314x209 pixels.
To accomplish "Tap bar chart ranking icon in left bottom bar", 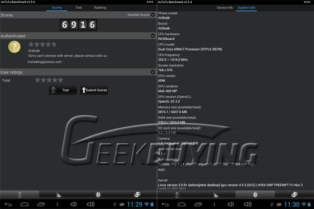I will click(59, 195).
